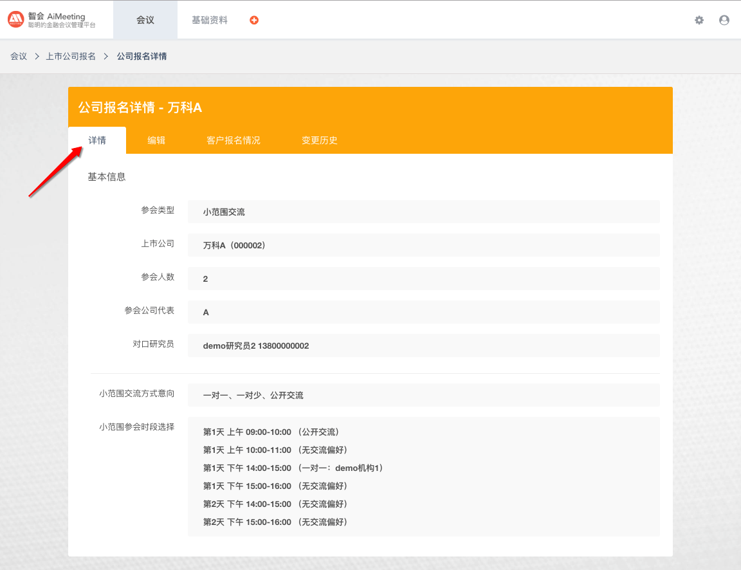Go to 会议 breadcrumb link
Viewport: 741px width, 570px height.
pyautogui.click(x=19, y=56)
